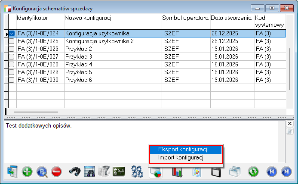Click the red minus delete record icon

[x=56, y=172]
